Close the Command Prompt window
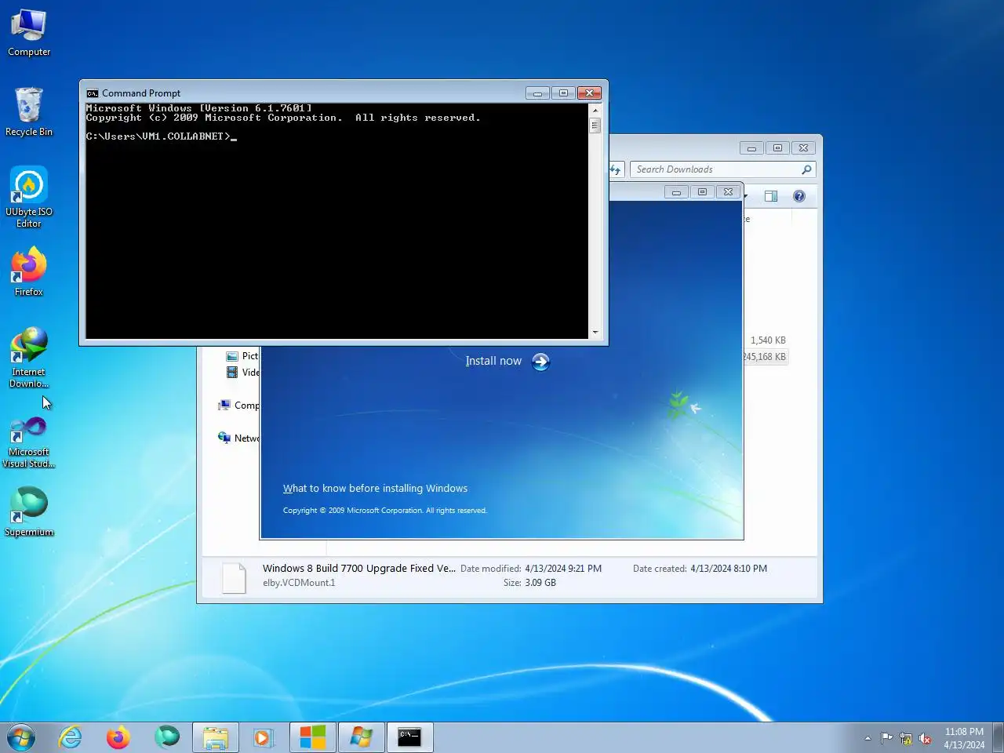This screenshot has width=1004, height=753. coord(589,93)
